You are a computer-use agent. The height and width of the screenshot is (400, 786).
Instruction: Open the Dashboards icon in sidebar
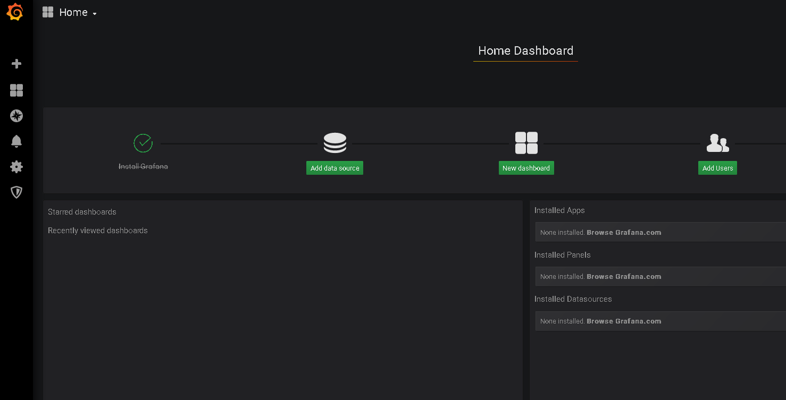click(16, 90)
